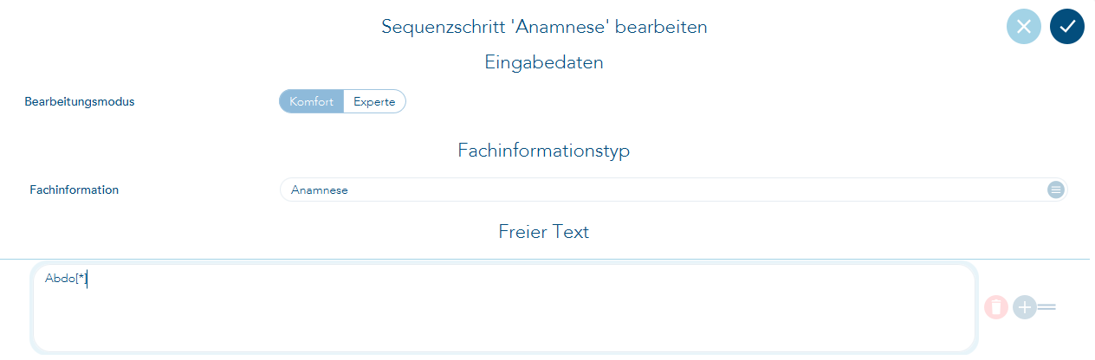Add a new free text entry with plus icon

pyautogui.click(x=1025, y=306)
